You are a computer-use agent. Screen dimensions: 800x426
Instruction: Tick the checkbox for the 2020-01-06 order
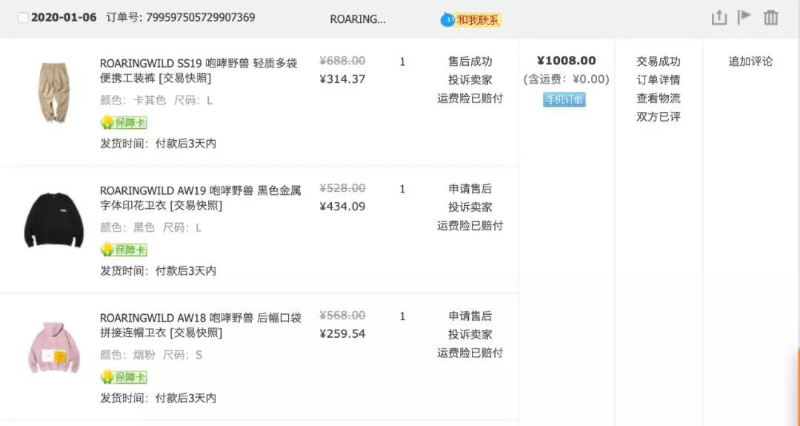[x=23, y=18]
